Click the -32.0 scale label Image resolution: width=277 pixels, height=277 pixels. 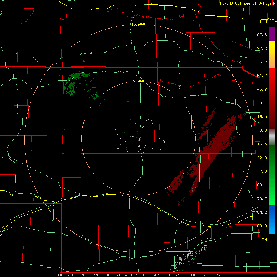point(261,158)
